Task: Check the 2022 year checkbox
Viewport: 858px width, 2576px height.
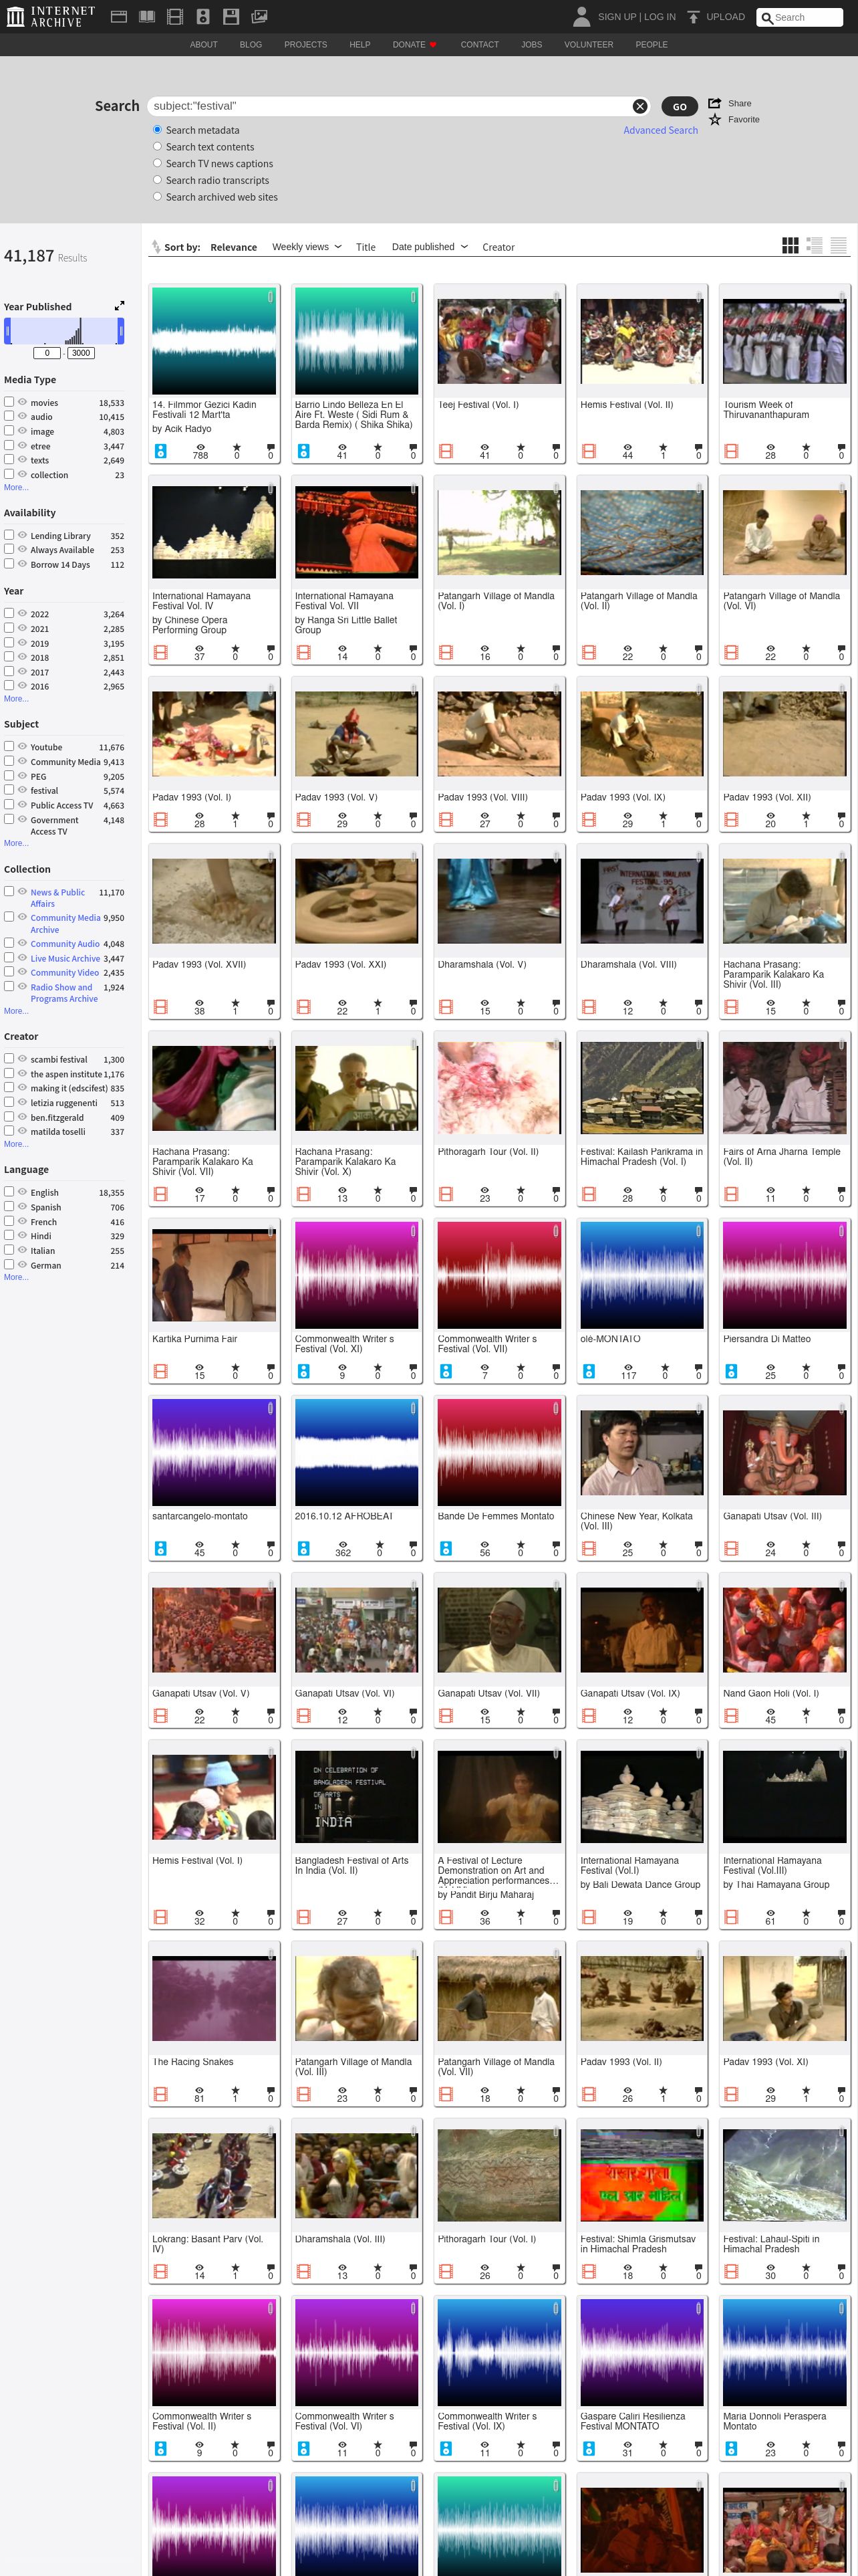Action: click(9, 613)
